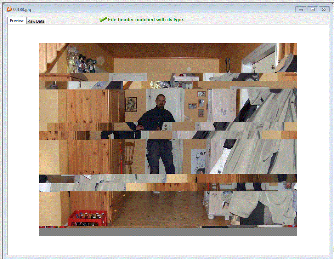The height and width of the screenshot is (259, 334).
Task: Switch to the Raw Data tab
Action: tap(36, 21)
